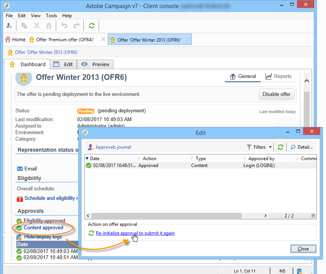Select the General view tab
The height and width of the screenshot is (274, 326).
tap(243, 76)
